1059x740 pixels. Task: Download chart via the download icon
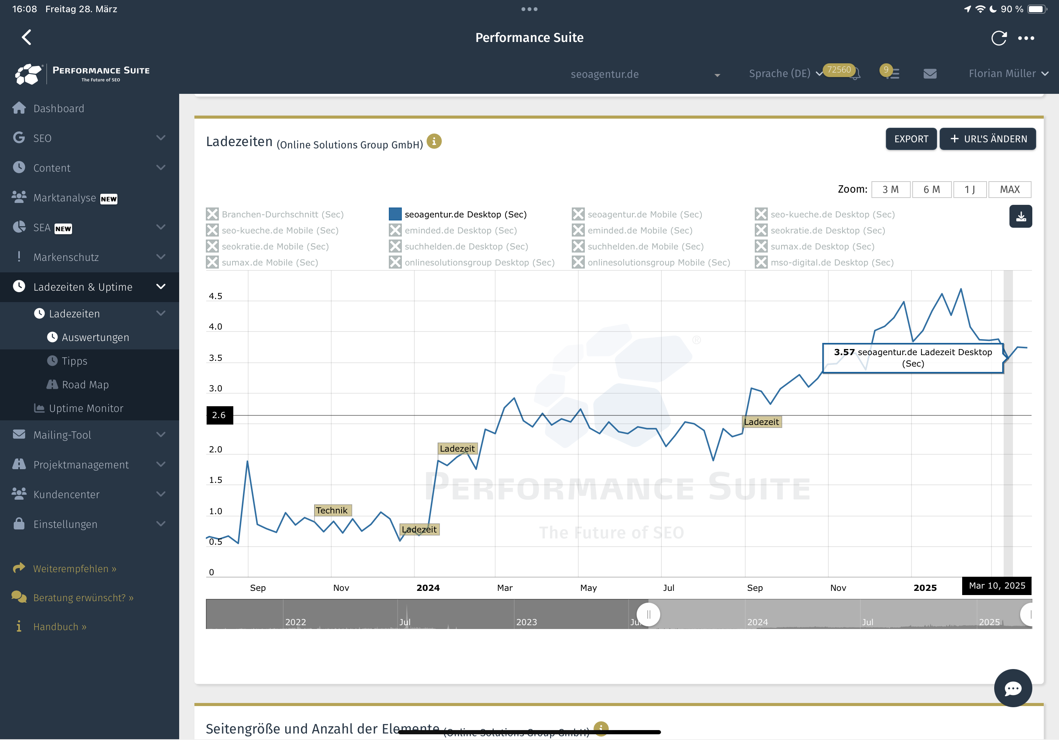pos(1020,217)
